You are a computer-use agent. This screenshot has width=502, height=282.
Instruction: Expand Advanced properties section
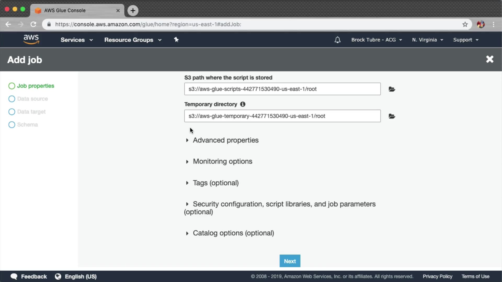pyautogui.click(x=225, y=140)
